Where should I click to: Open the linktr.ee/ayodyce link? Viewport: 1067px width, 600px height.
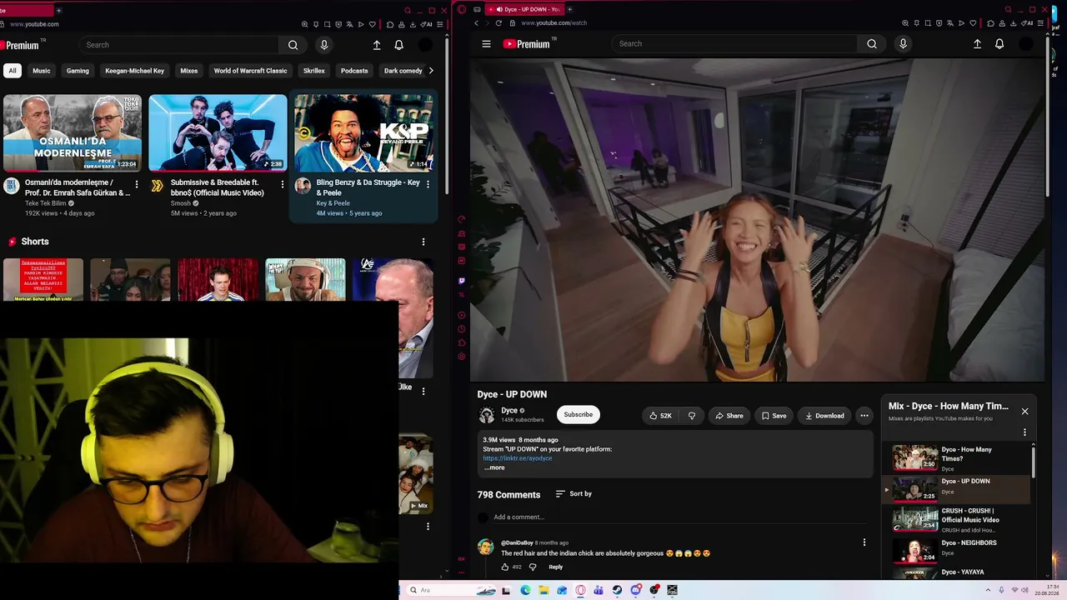click(x=518, y=458)
